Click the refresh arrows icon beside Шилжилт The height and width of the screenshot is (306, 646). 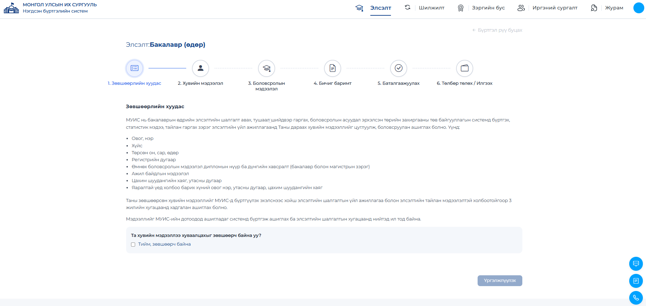(407, 7)
